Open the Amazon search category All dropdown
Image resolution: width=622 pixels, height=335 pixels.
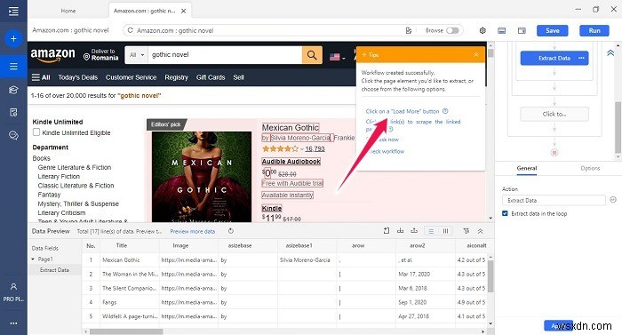[x=137, y=55]
